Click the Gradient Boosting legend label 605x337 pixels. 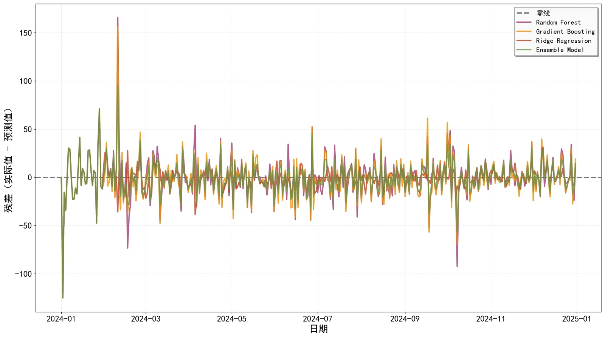pos(565,32)
